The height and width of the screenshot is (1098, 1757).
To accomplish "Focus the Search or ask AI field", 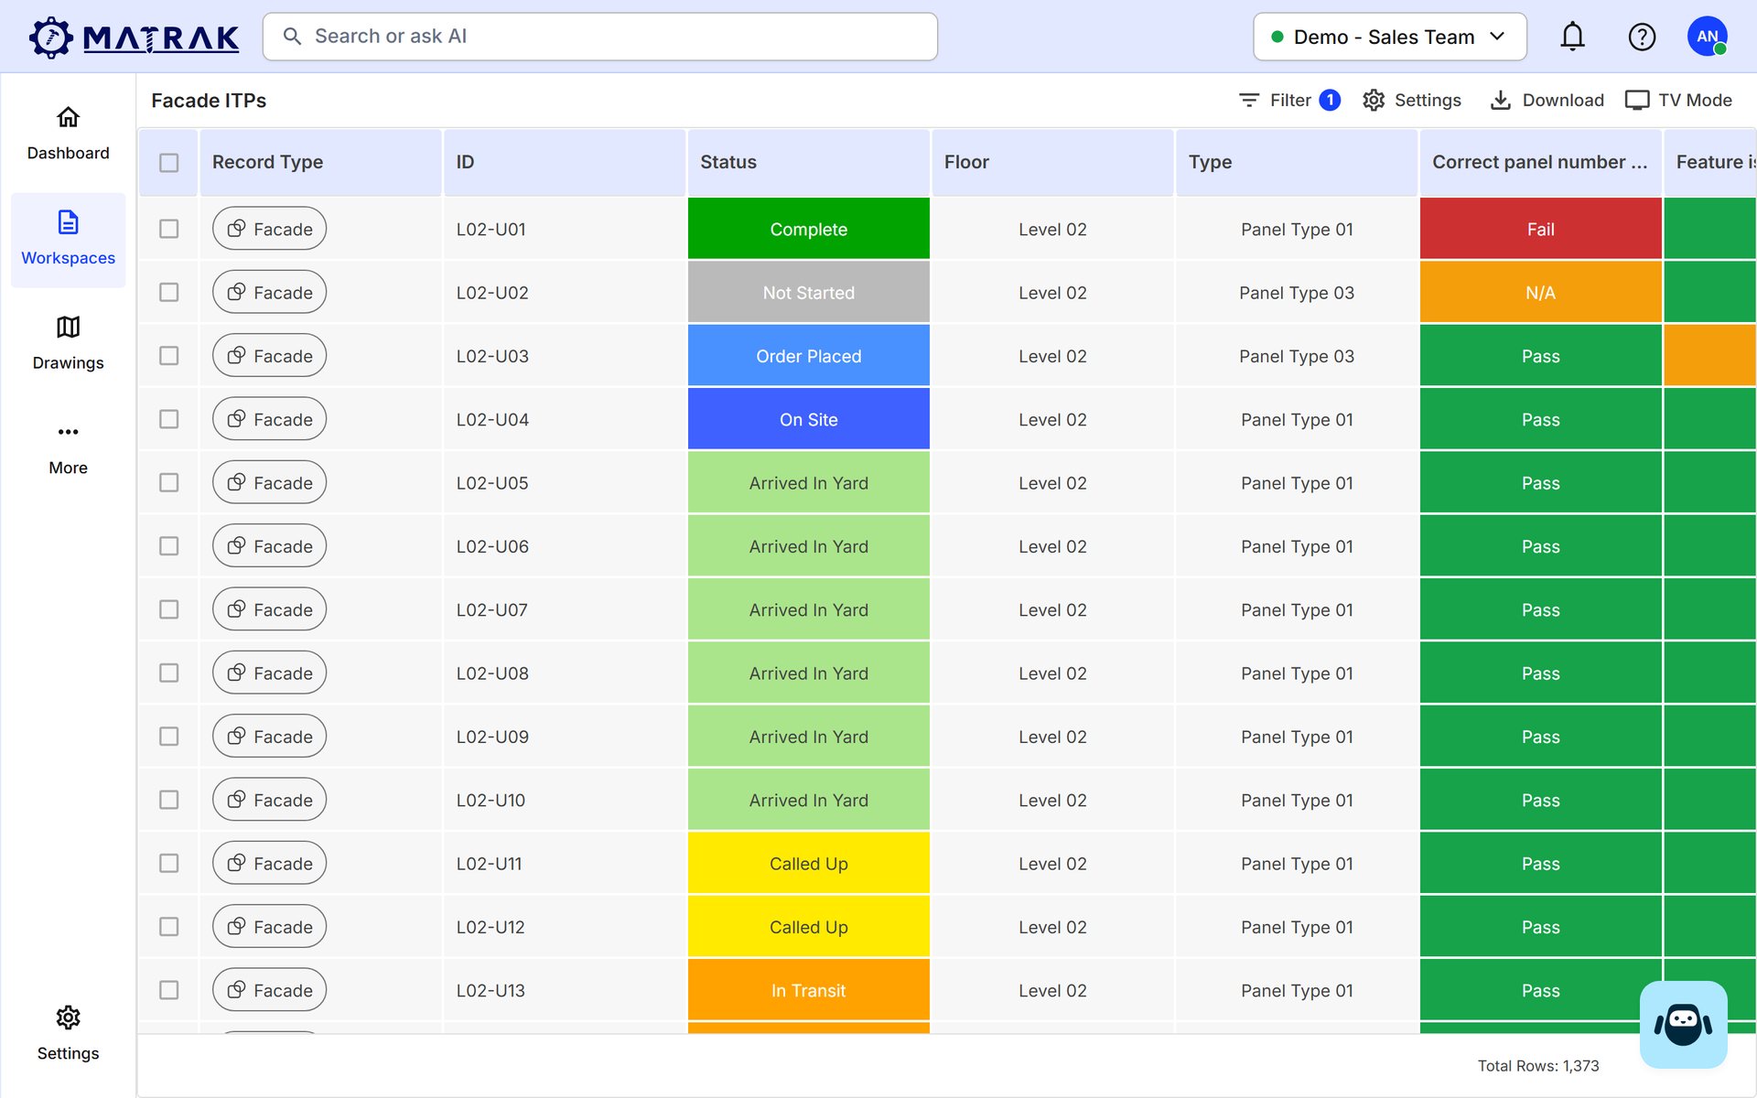I will coord(600,37).
